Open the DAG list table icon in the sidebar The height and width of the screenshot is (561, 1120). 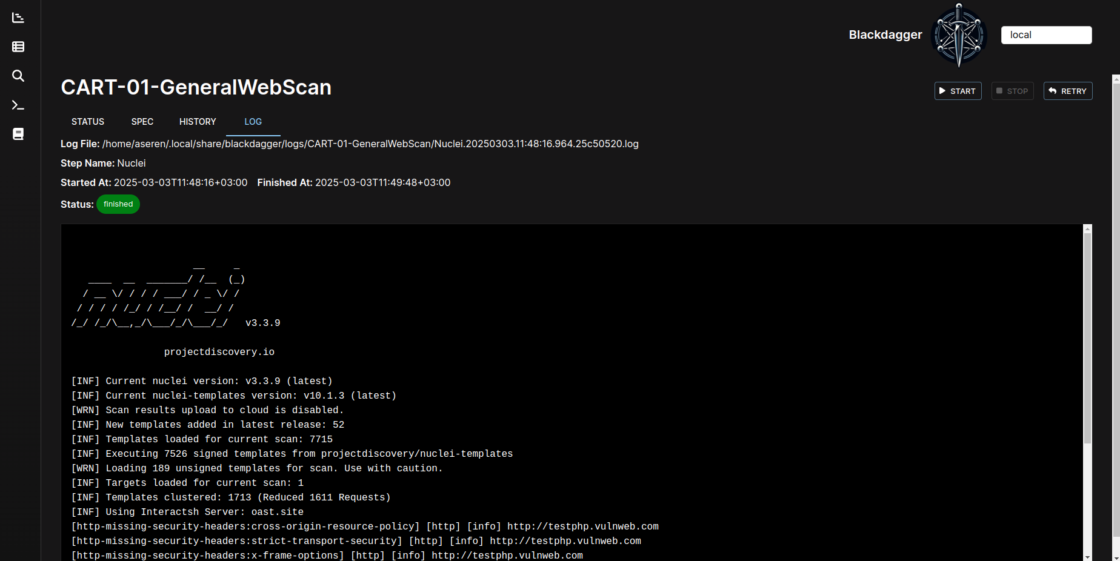coord(18,47)
